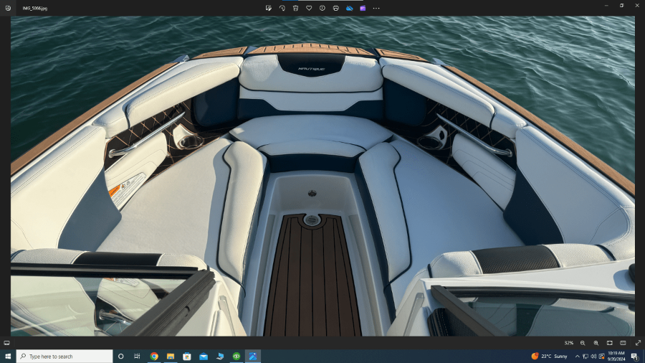
Task: Click the boat photo
Action: click(322, 176)
